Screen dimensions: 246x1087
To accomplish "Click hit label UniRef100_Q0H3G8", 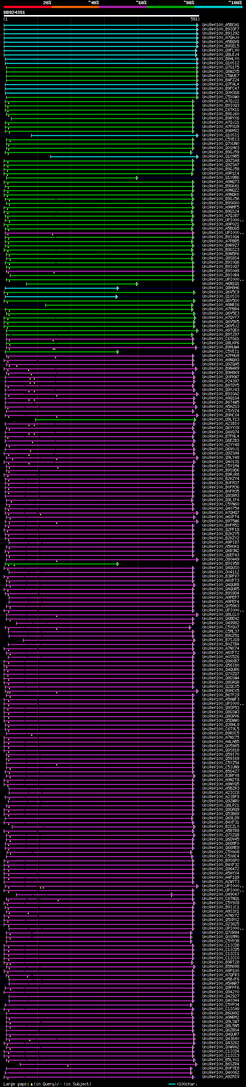I will [x=221, y=93].
